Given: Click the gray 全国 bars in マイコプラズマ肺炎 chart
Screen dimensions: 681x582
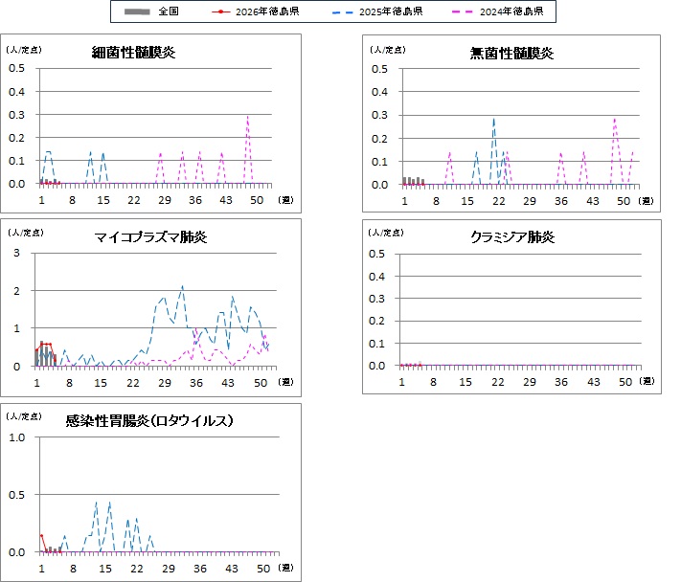Looking at the screenshot, I should point(46,357).
